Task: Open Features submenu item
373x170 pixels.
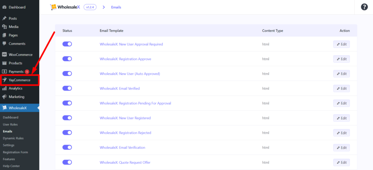Action: 9,159
